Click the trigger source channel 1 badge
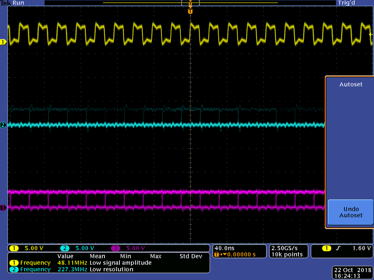Viewport: 374px width, 280px height. [326, 248]
